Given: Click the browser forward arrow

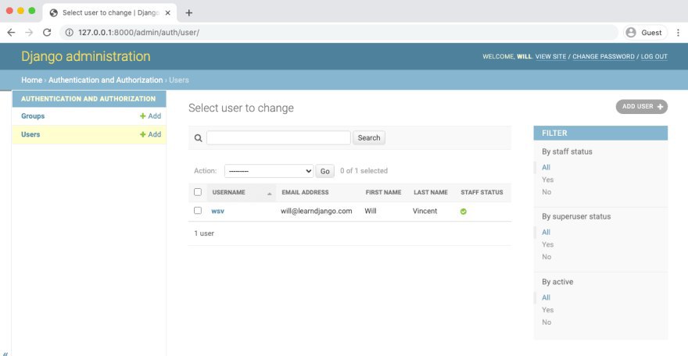Looking at the screenshot, I should point(29,33).
